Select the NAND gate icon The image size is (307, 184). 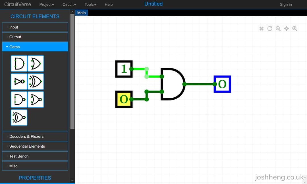tap(19, 99)
